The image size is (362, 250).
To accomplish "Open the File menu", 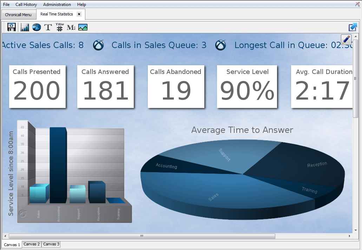I will [6, 5].
